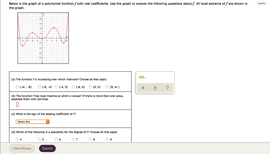
Task: Check the (-8, 0) interval option
Action: (73, 87)
